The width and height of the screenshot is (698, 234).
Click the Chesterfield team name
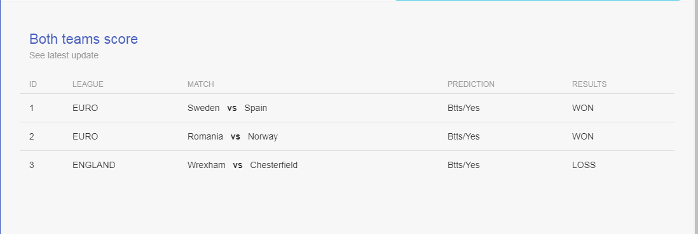[x=274, y=165]
